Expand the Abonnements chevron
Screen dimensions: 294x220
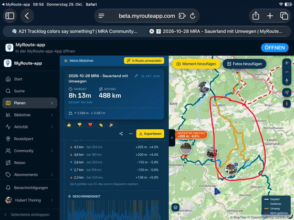coord(52,175)
